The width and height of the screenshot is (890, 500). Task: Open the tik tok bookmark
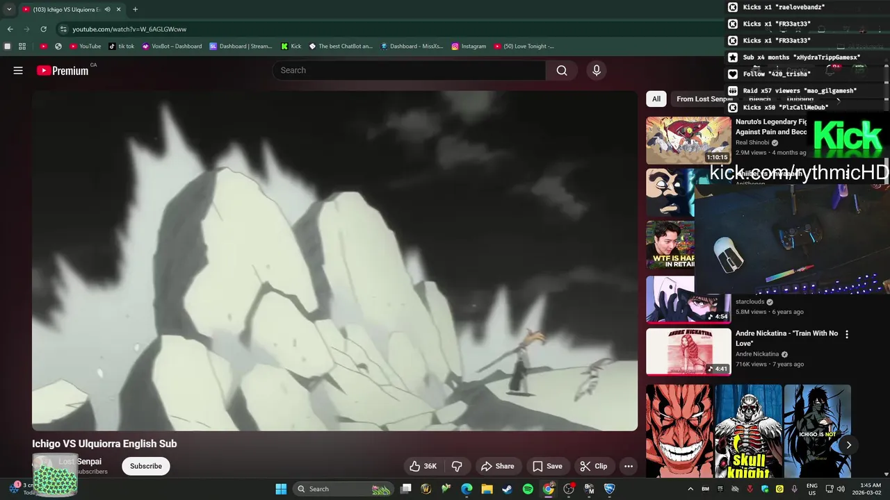pyautogui.click(x=121, y=47)
